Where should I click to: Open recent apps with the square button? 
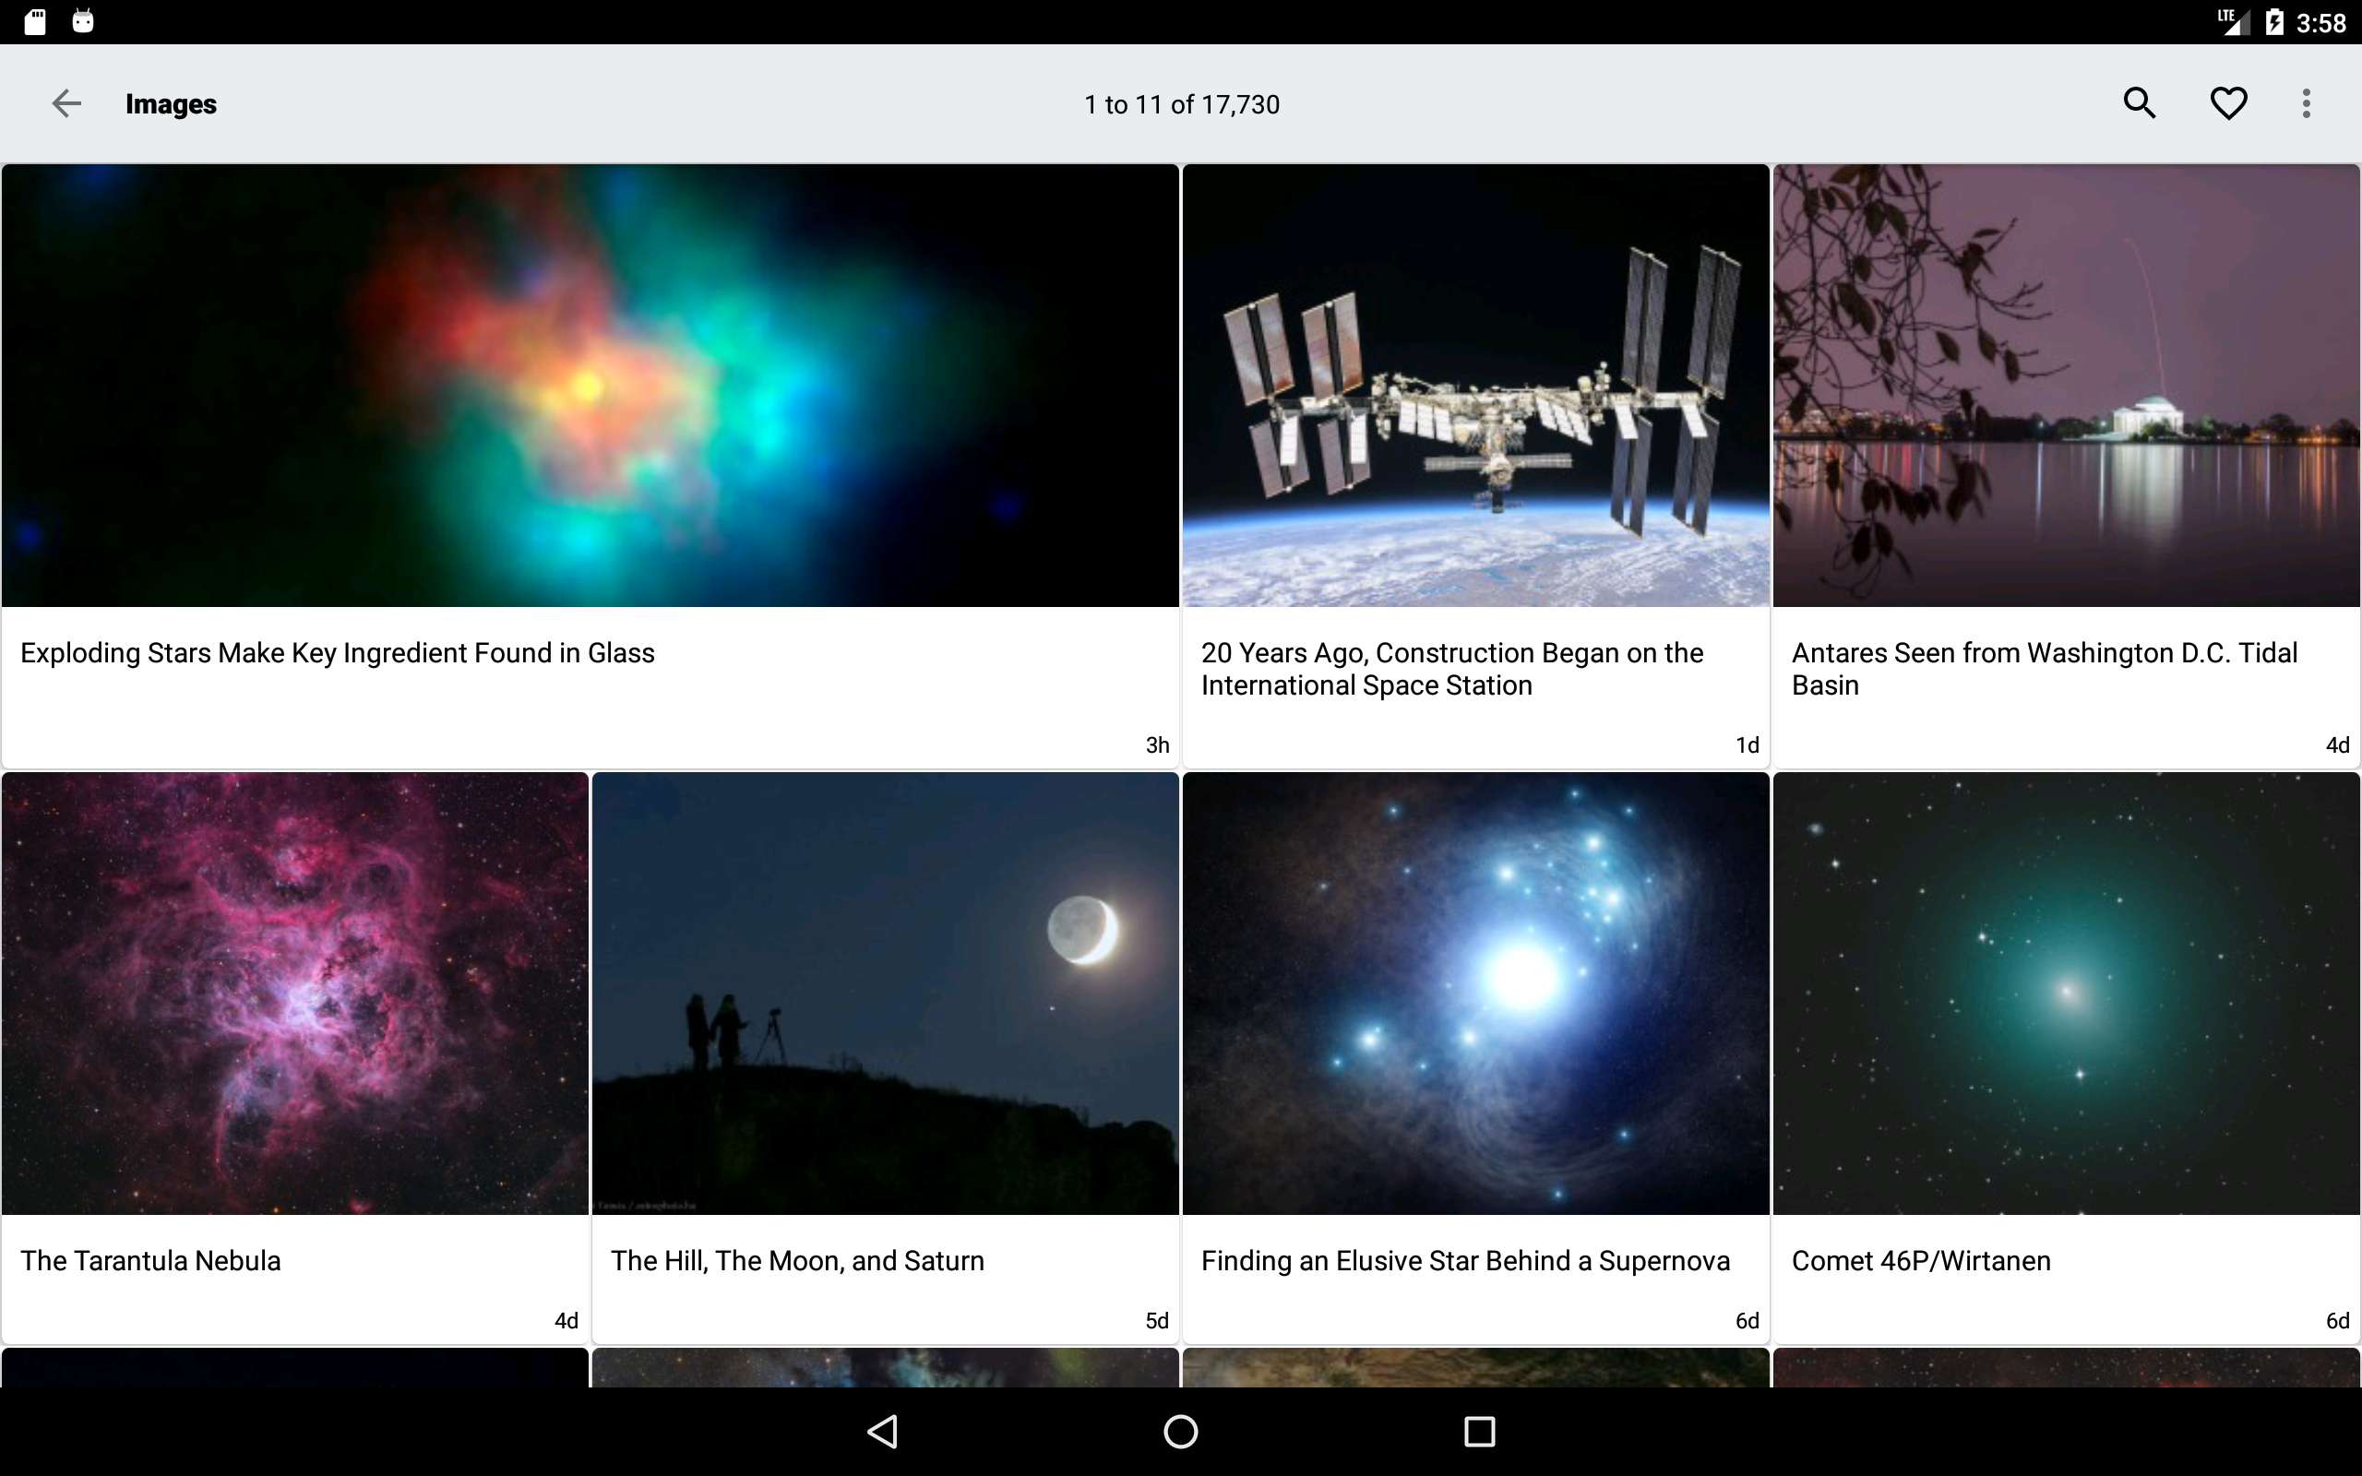[x=1477, y=1431]
